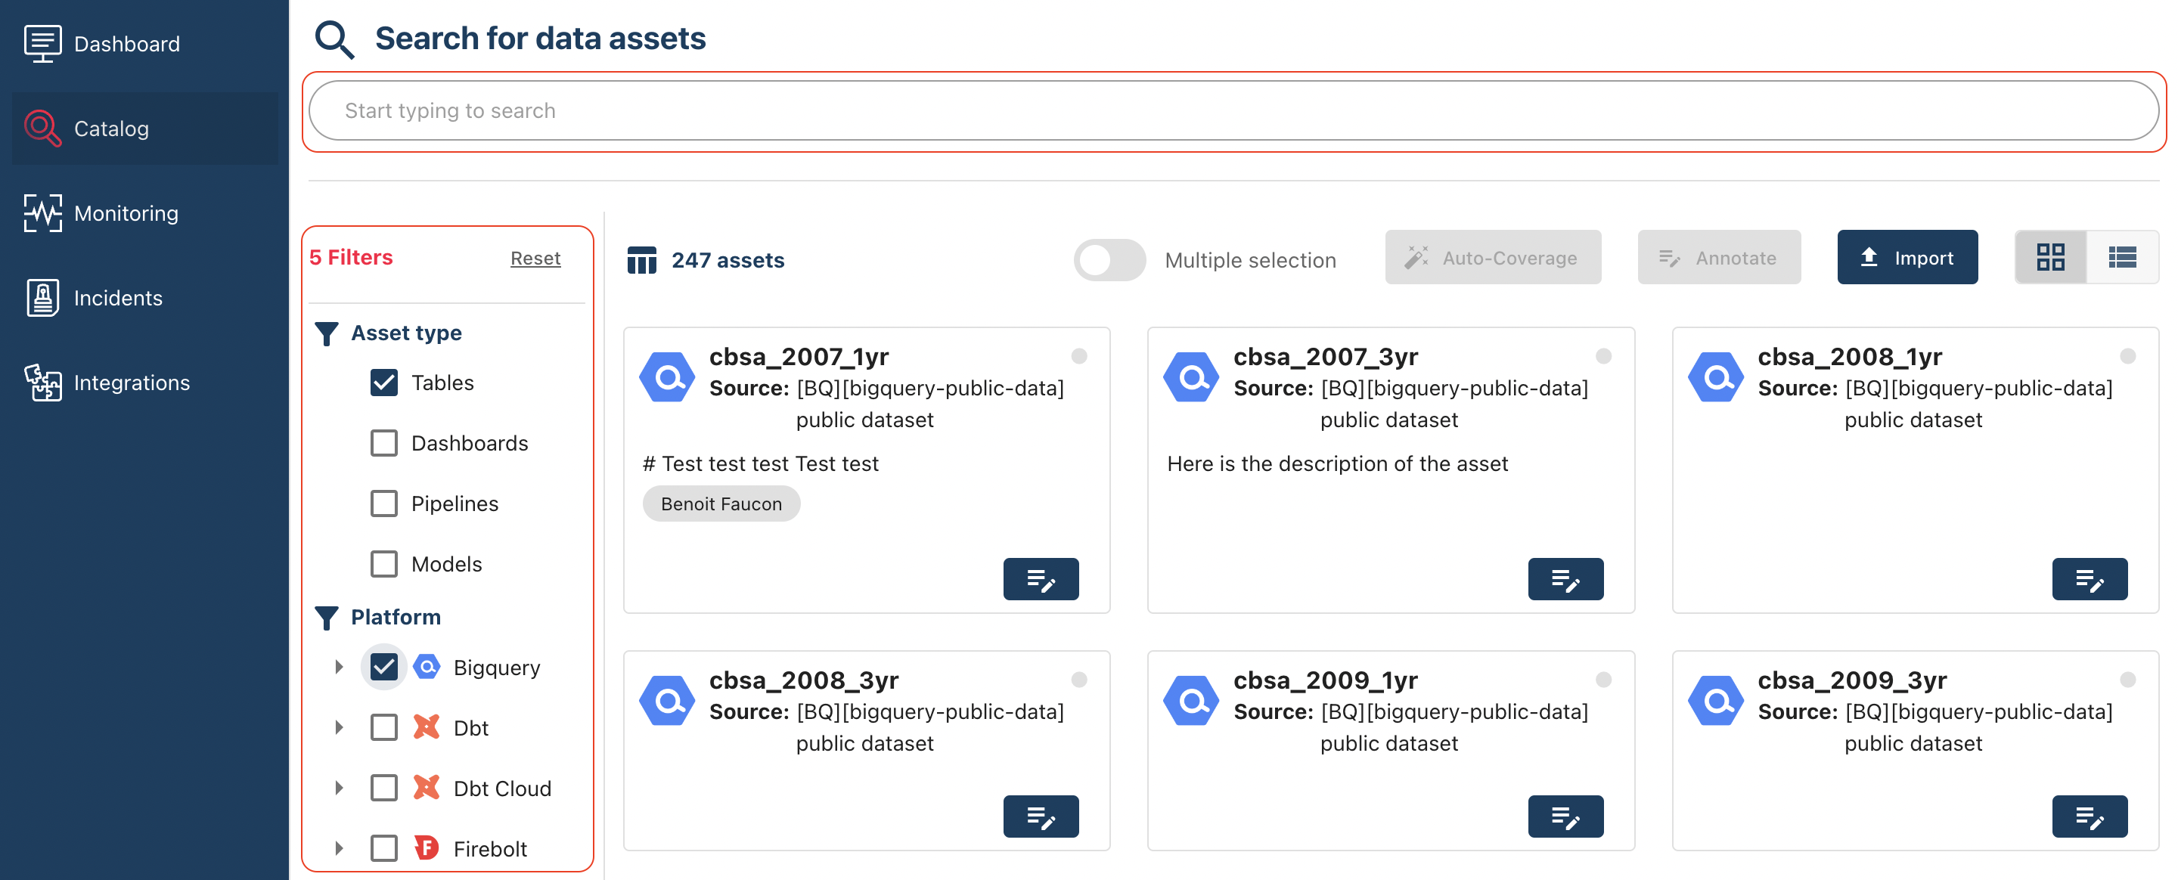Go to Integrations in the sidebar
Viewport: 2178px width, 880px height.
pyautogui.click(x=131, y=383)
